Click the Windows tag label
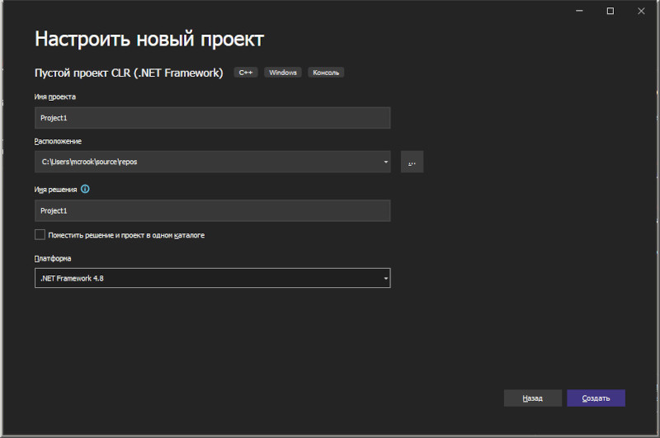The height and width of the screenshot is (438, 660). coord(283,73)
